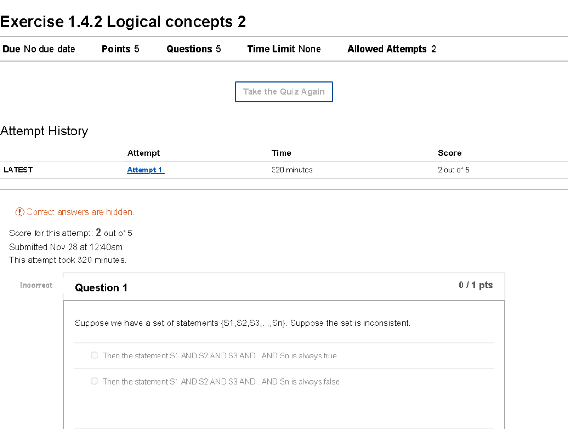Click the LATEST label in attempt history
The image size is (568, 439).
click(18, 170)
